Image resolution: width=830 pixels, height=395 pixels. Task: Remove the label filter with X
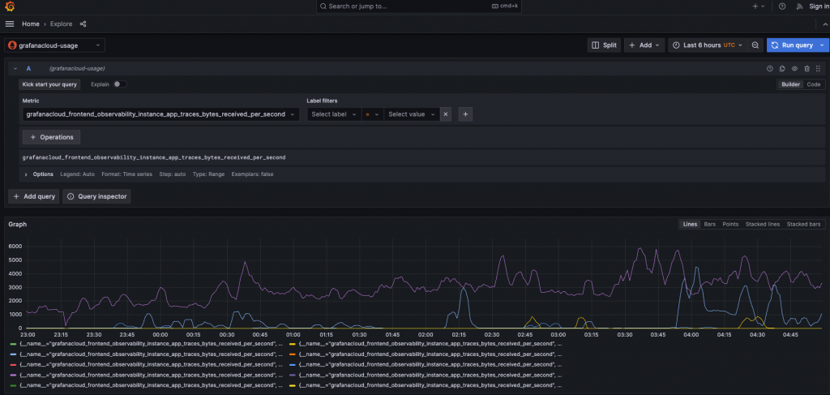pyautogui.click(x=446, y=114)
